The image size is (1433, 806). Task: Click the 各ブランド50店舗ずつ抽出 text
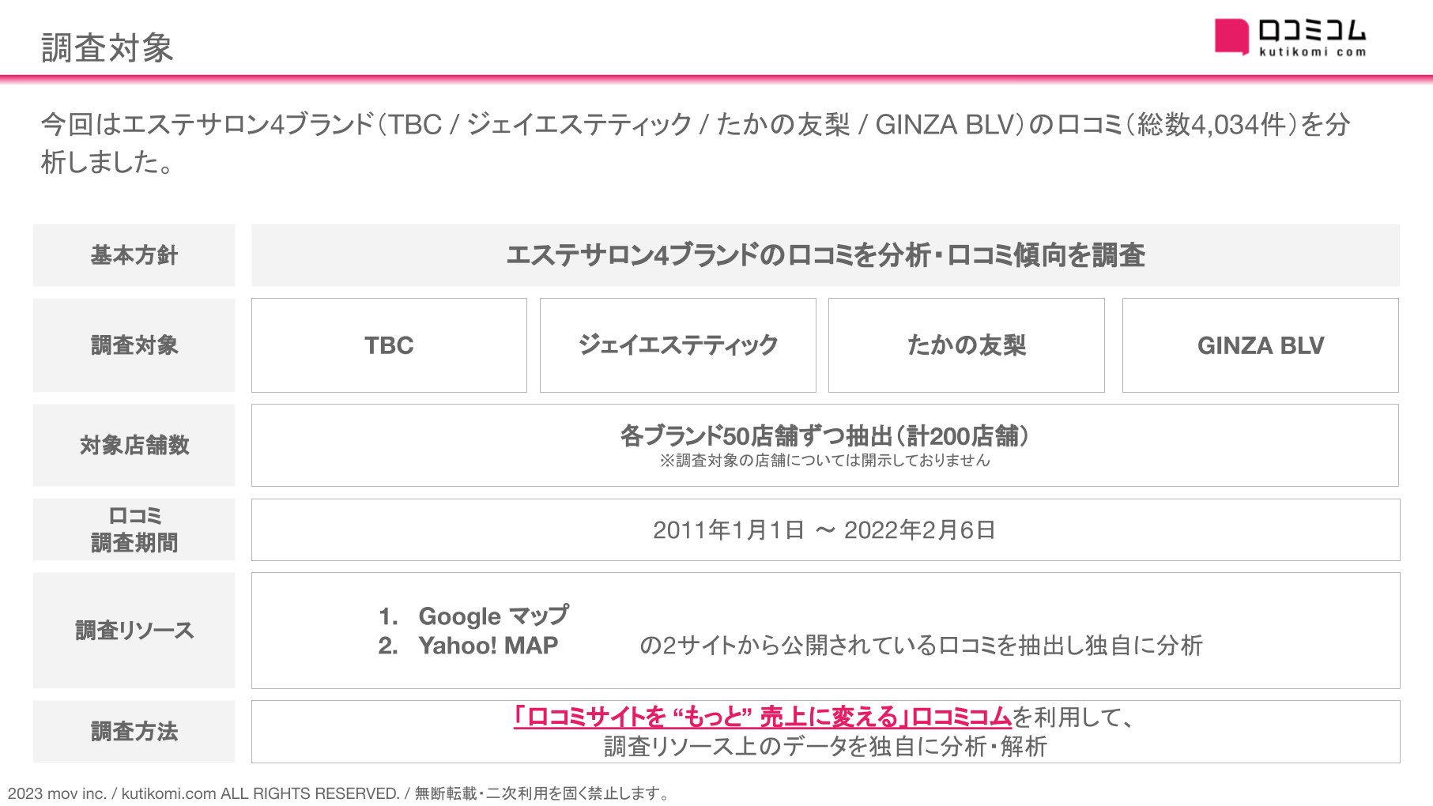pyautogui.click(x=824, y=435)
